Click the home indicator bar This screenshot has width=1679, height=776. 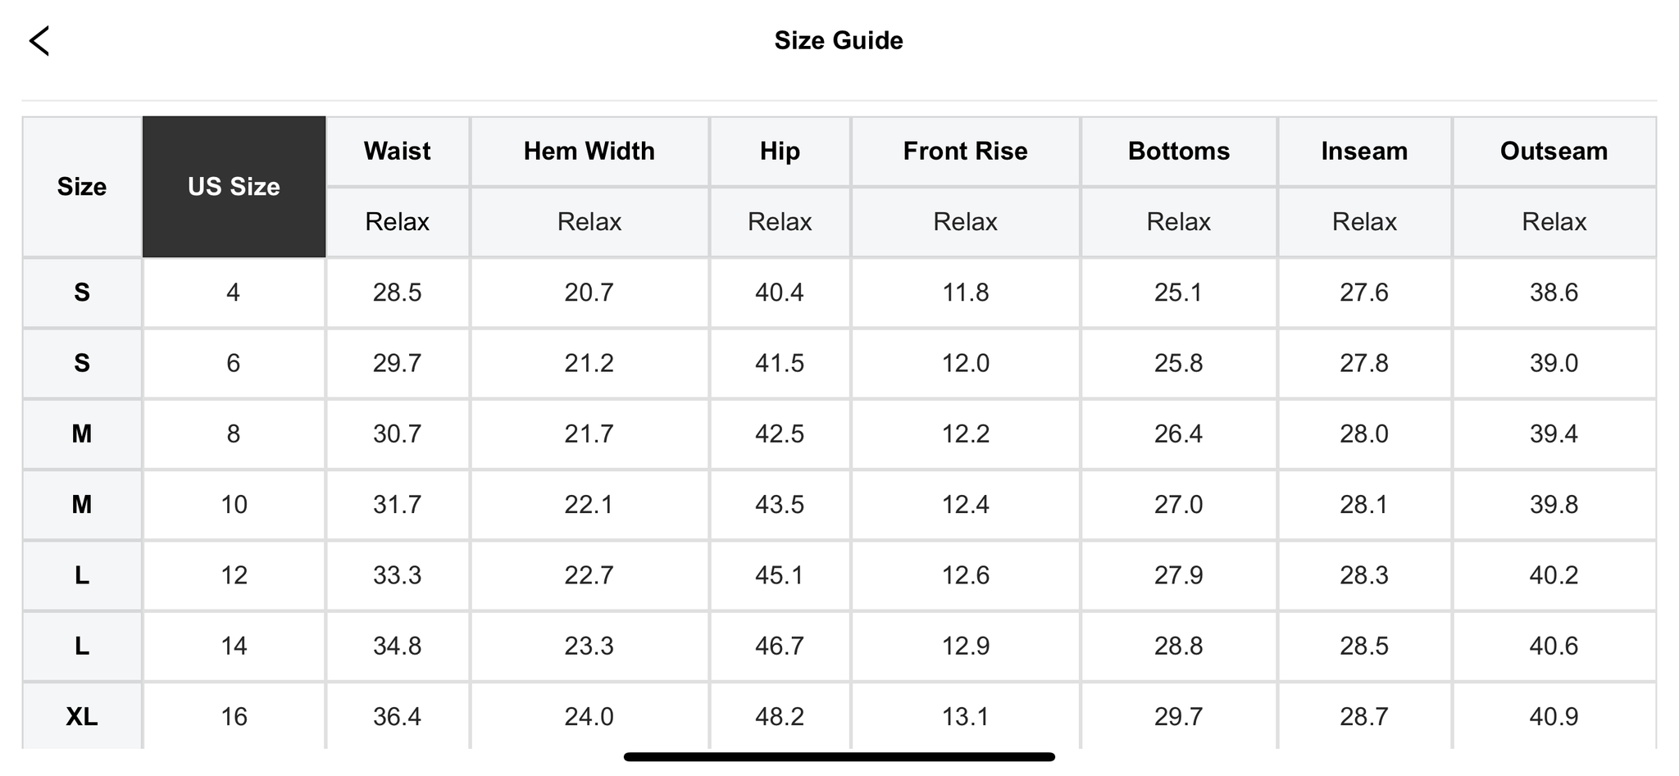tap(839, 757)
